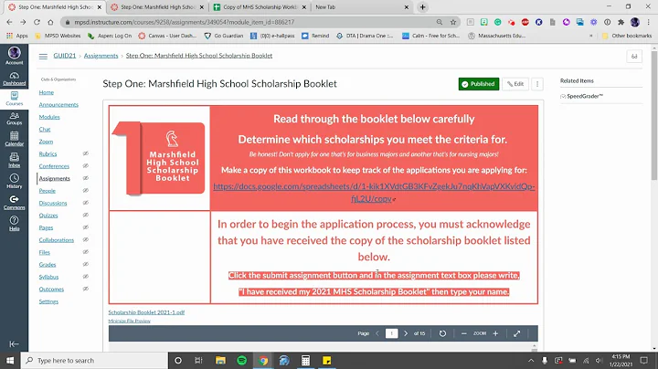Zoom out the file preview

(x=463, y=333)
